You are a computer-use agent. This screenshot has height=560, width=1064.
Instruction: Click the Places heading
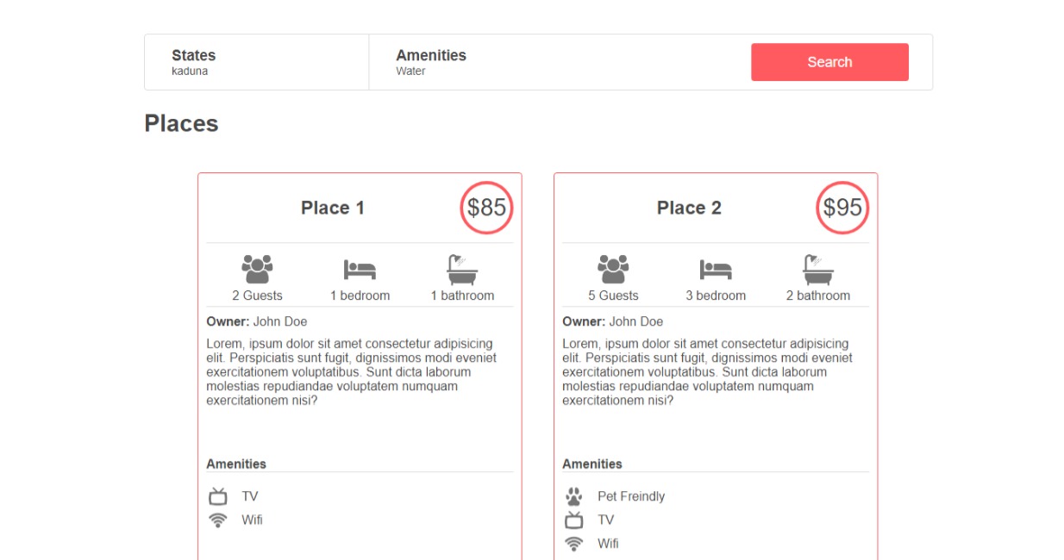[x=181, y=124]
